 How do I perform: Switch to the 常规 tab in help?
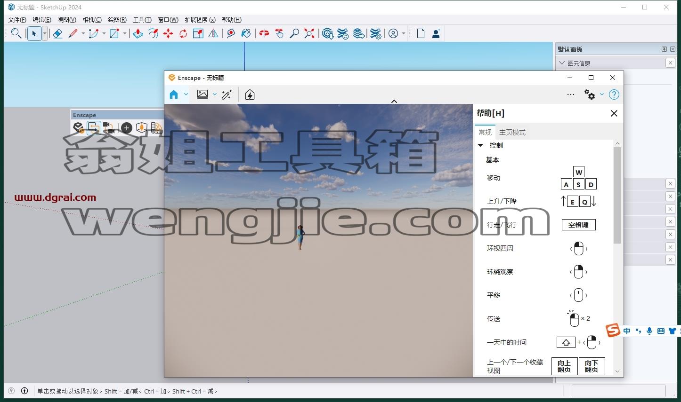(x=485, y=132)
